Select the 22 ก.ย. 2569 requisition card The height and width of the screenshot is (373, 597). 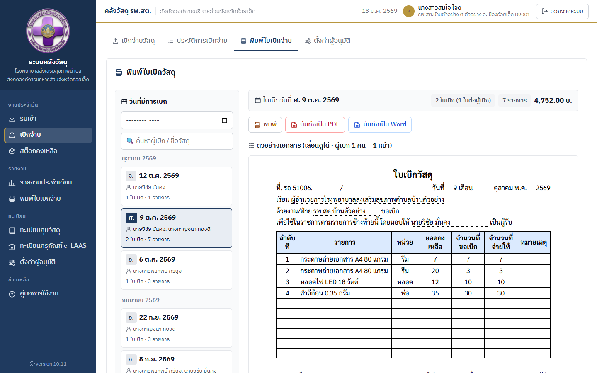(177, 328)
